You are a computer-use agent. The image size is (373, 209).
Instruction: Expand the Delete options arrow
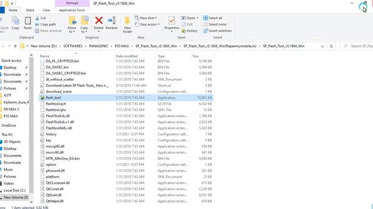click(98, 31)
